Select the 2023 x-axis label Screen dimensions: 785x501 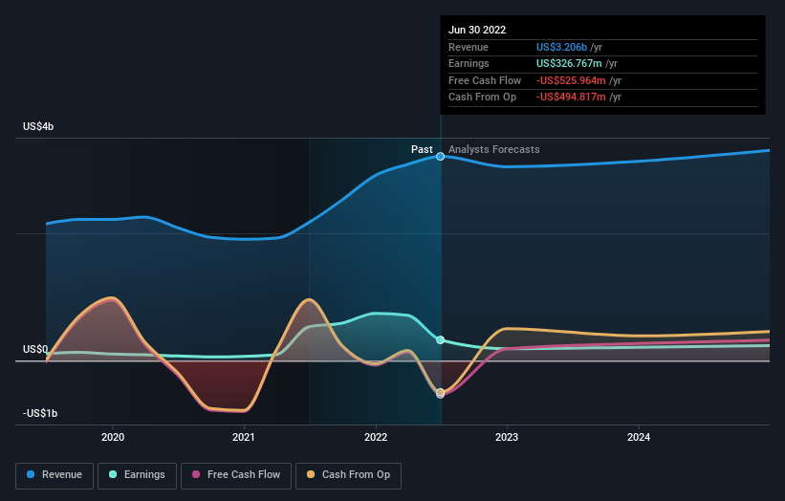click(x=507, y=438)
